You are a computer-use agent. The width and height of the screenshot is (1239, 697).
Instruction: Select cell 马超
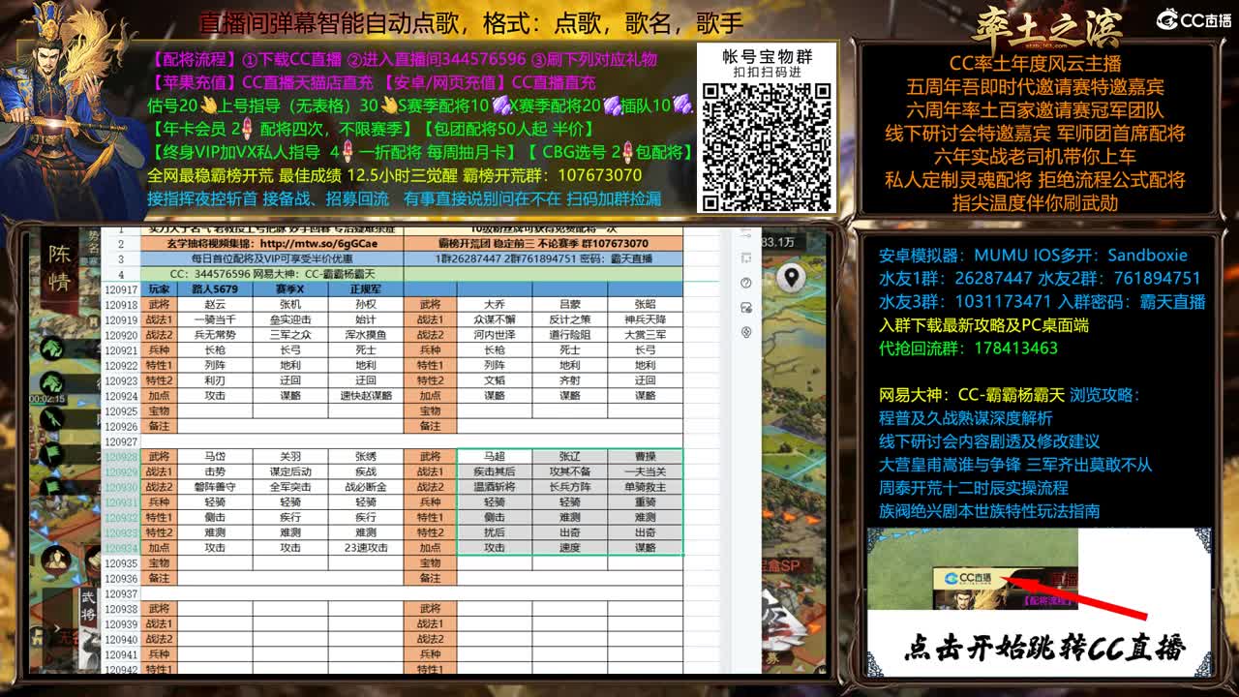click(x=494, y=456)
